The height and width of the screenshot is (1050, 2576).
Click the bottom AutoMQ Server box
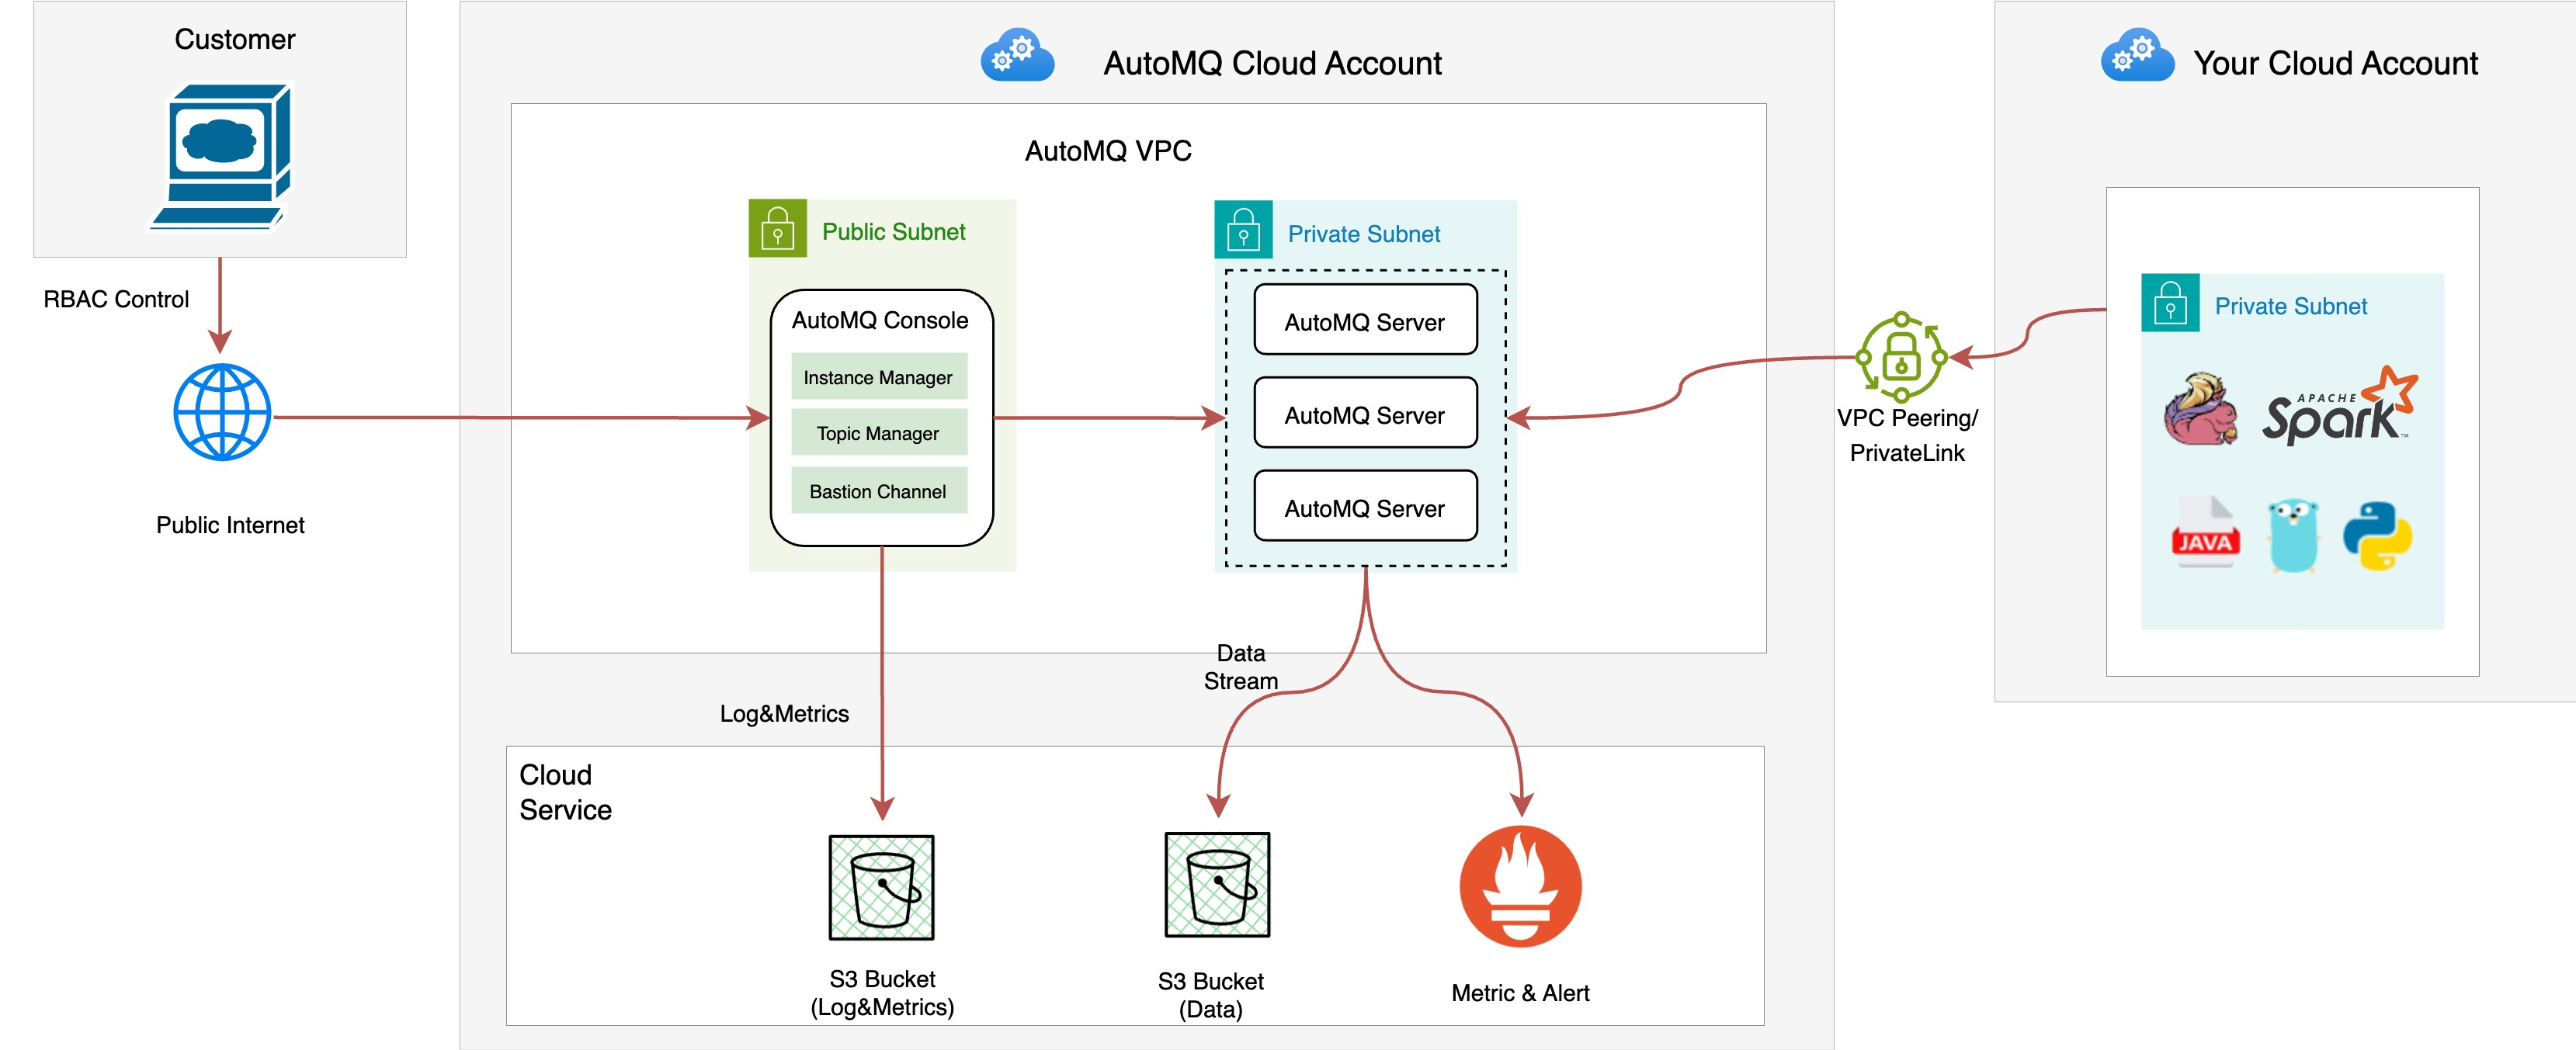tap(1365, 507)
